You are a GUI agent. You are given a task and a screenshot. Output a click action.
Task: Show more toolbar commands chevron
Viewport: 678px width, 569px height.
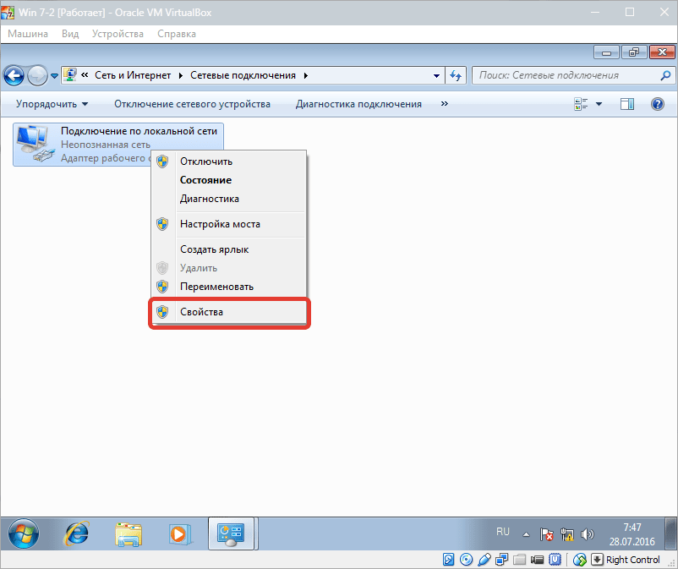(445, 103)
